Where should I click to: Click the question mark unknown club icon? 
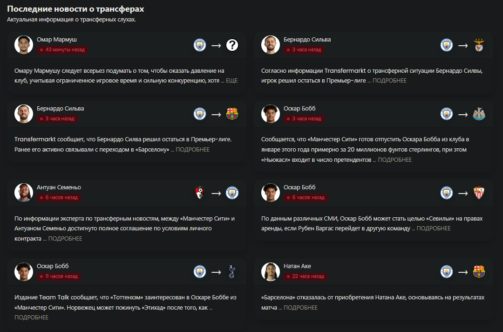click(232, 45)
